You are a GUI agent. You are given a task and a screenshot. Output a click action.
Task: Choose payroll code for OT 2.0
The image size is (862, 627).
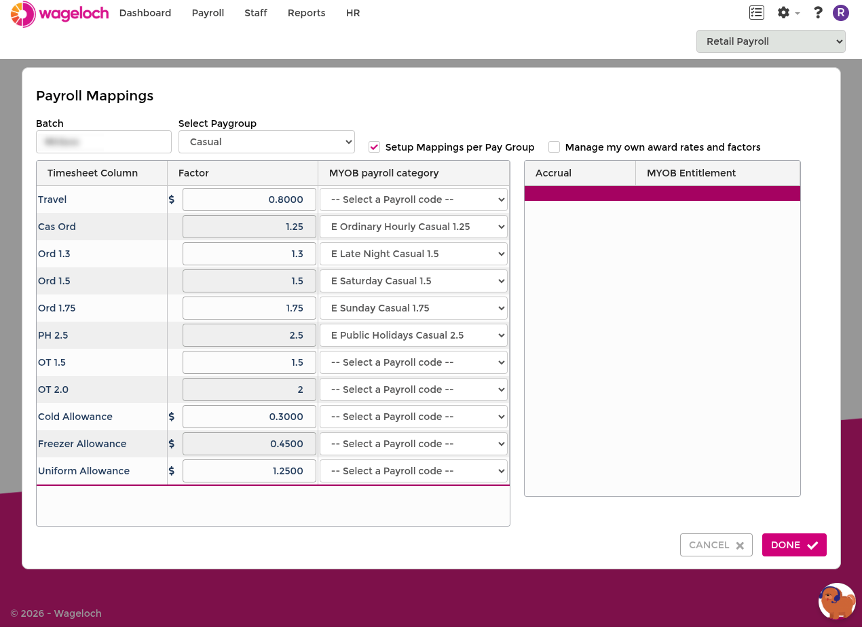413,389
